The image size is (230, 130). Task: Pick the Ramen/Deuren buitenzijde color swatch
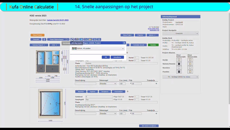(x=179, y=64)
